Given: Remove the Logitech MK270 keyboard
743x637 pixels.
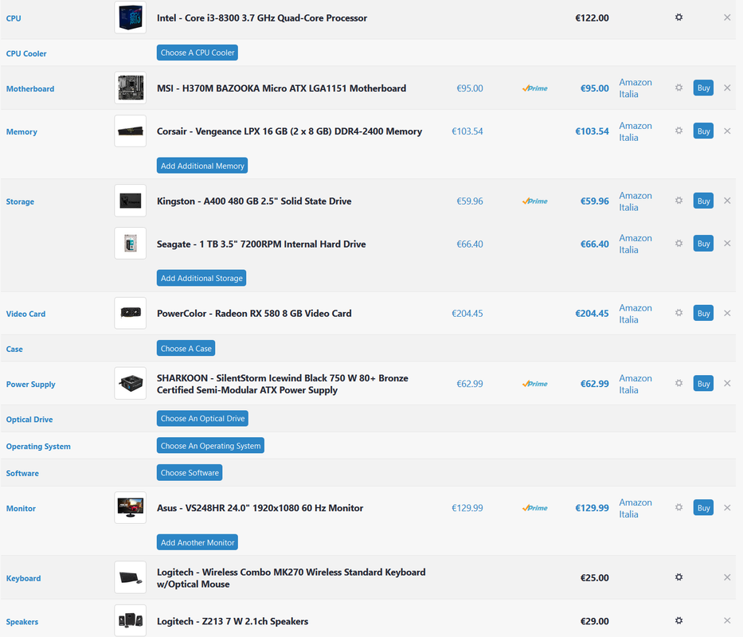Looking at the screenshot, I should (727, 577).
